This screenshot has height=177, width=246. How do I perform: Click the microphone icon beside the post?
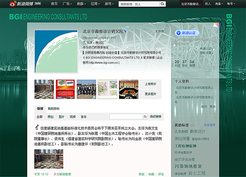37,127
